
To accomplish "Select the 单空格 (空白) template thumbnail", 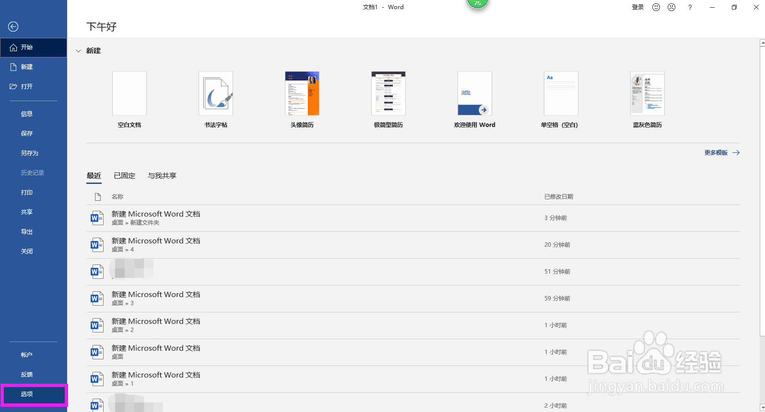I will coord(561,93).
